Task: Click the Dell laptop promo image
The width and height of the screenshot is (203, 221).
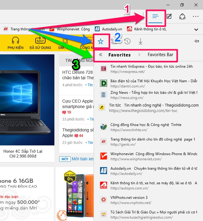Action: click(x=27, y=100)
